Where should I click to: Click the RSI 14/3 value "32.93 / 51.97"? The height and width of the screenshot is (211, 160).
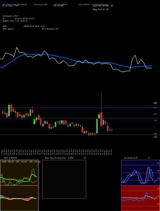(x=28, y=19)
